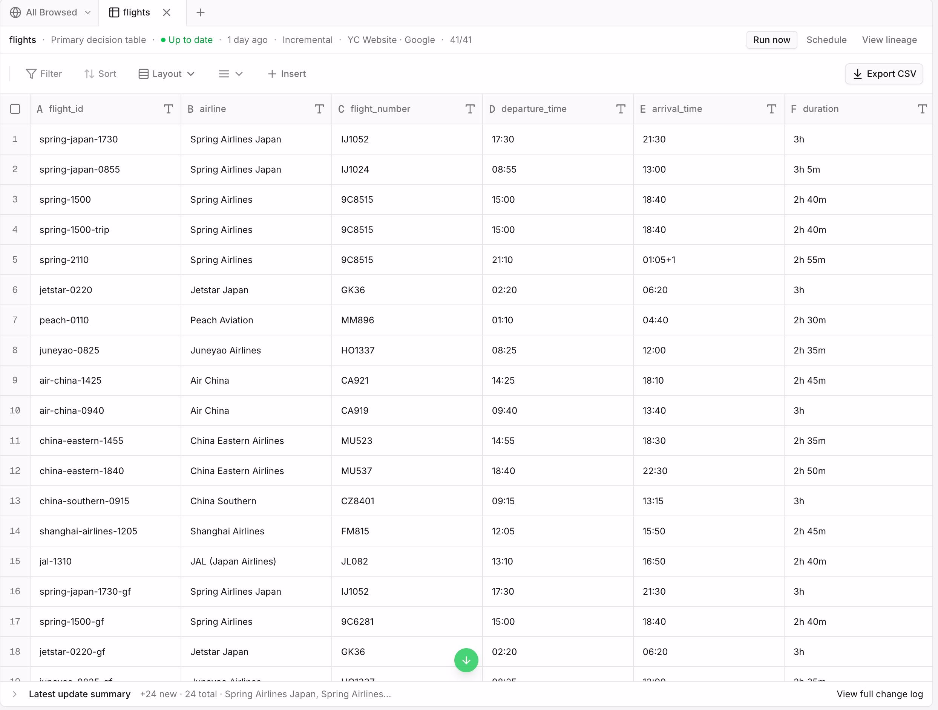Image resolution: width=938 pixels, height=710 pixels.
Task: Click the flights table title
Action: pyautogui.click(x=23, y=40)
